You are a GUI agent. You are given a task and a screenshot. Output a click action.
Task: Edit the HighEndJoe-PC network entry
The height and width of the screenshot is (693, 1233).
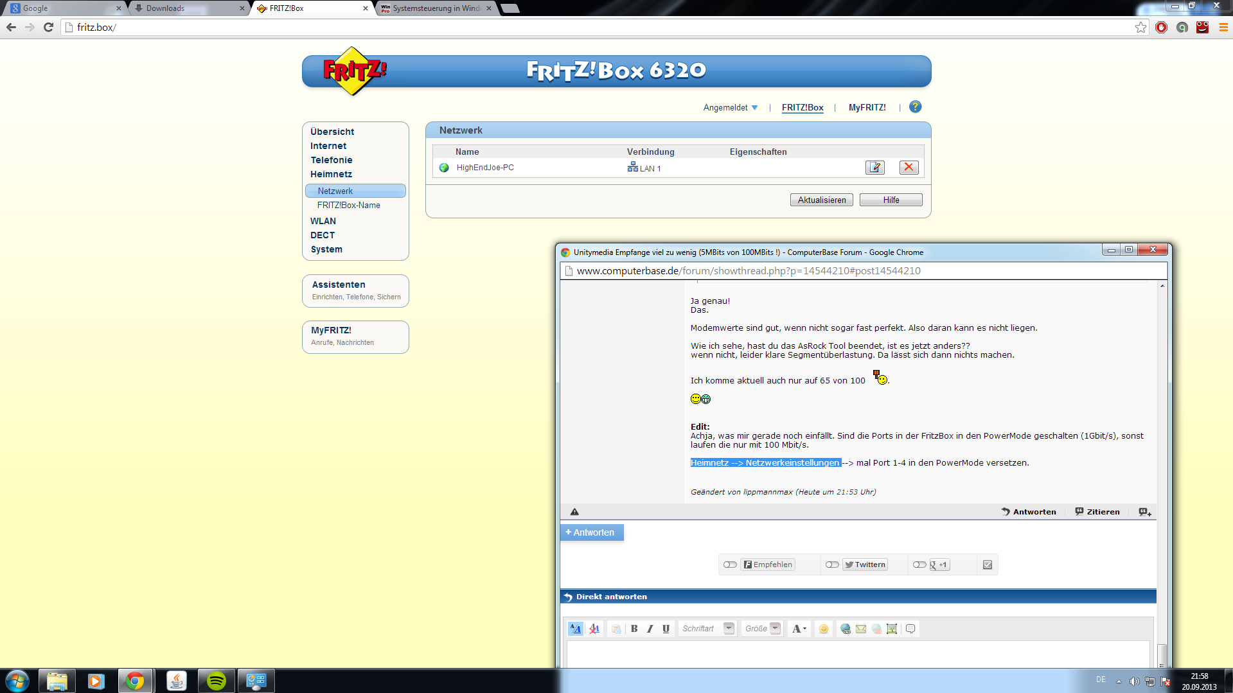(x=874, y=168)
